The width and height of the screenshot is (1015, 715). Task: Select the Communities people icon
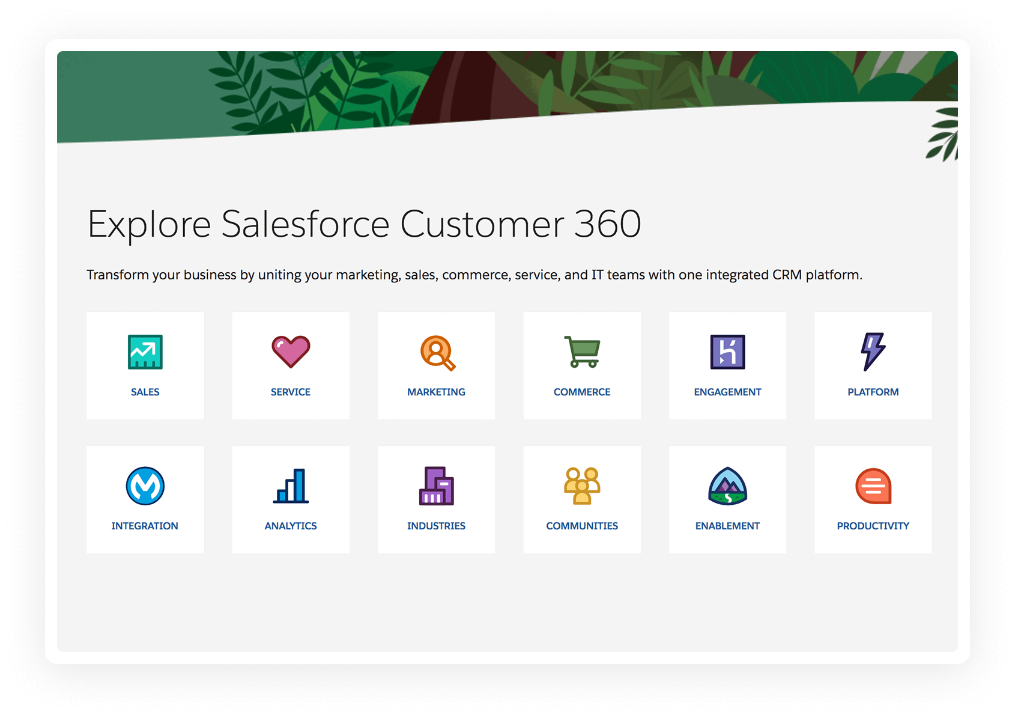point(582,486)
